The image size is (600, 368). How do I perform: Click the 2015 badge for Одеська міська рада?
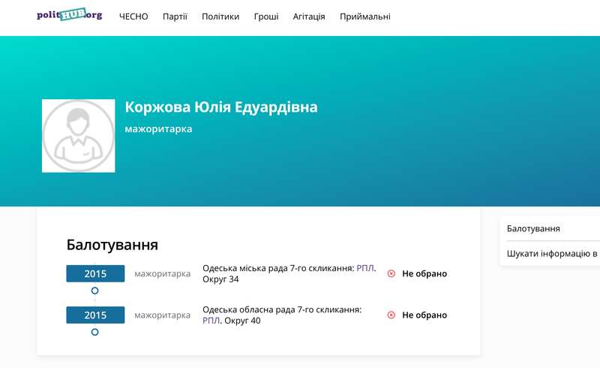tap(95, 273)
